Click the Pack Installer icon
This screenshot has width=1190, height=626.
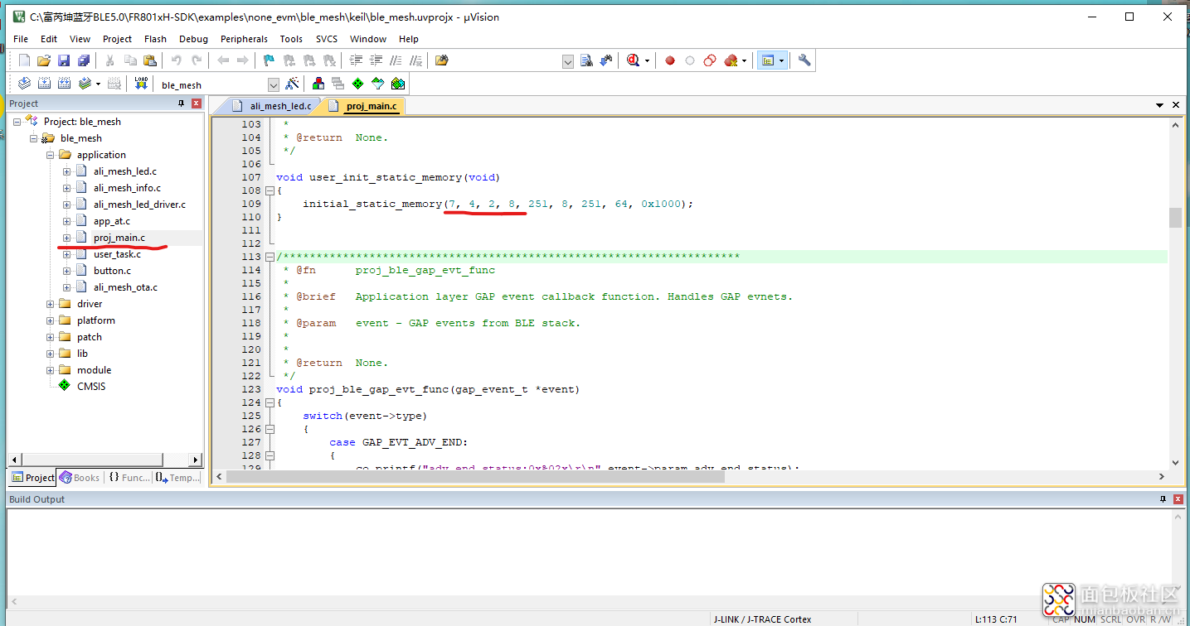click(398, 84)
